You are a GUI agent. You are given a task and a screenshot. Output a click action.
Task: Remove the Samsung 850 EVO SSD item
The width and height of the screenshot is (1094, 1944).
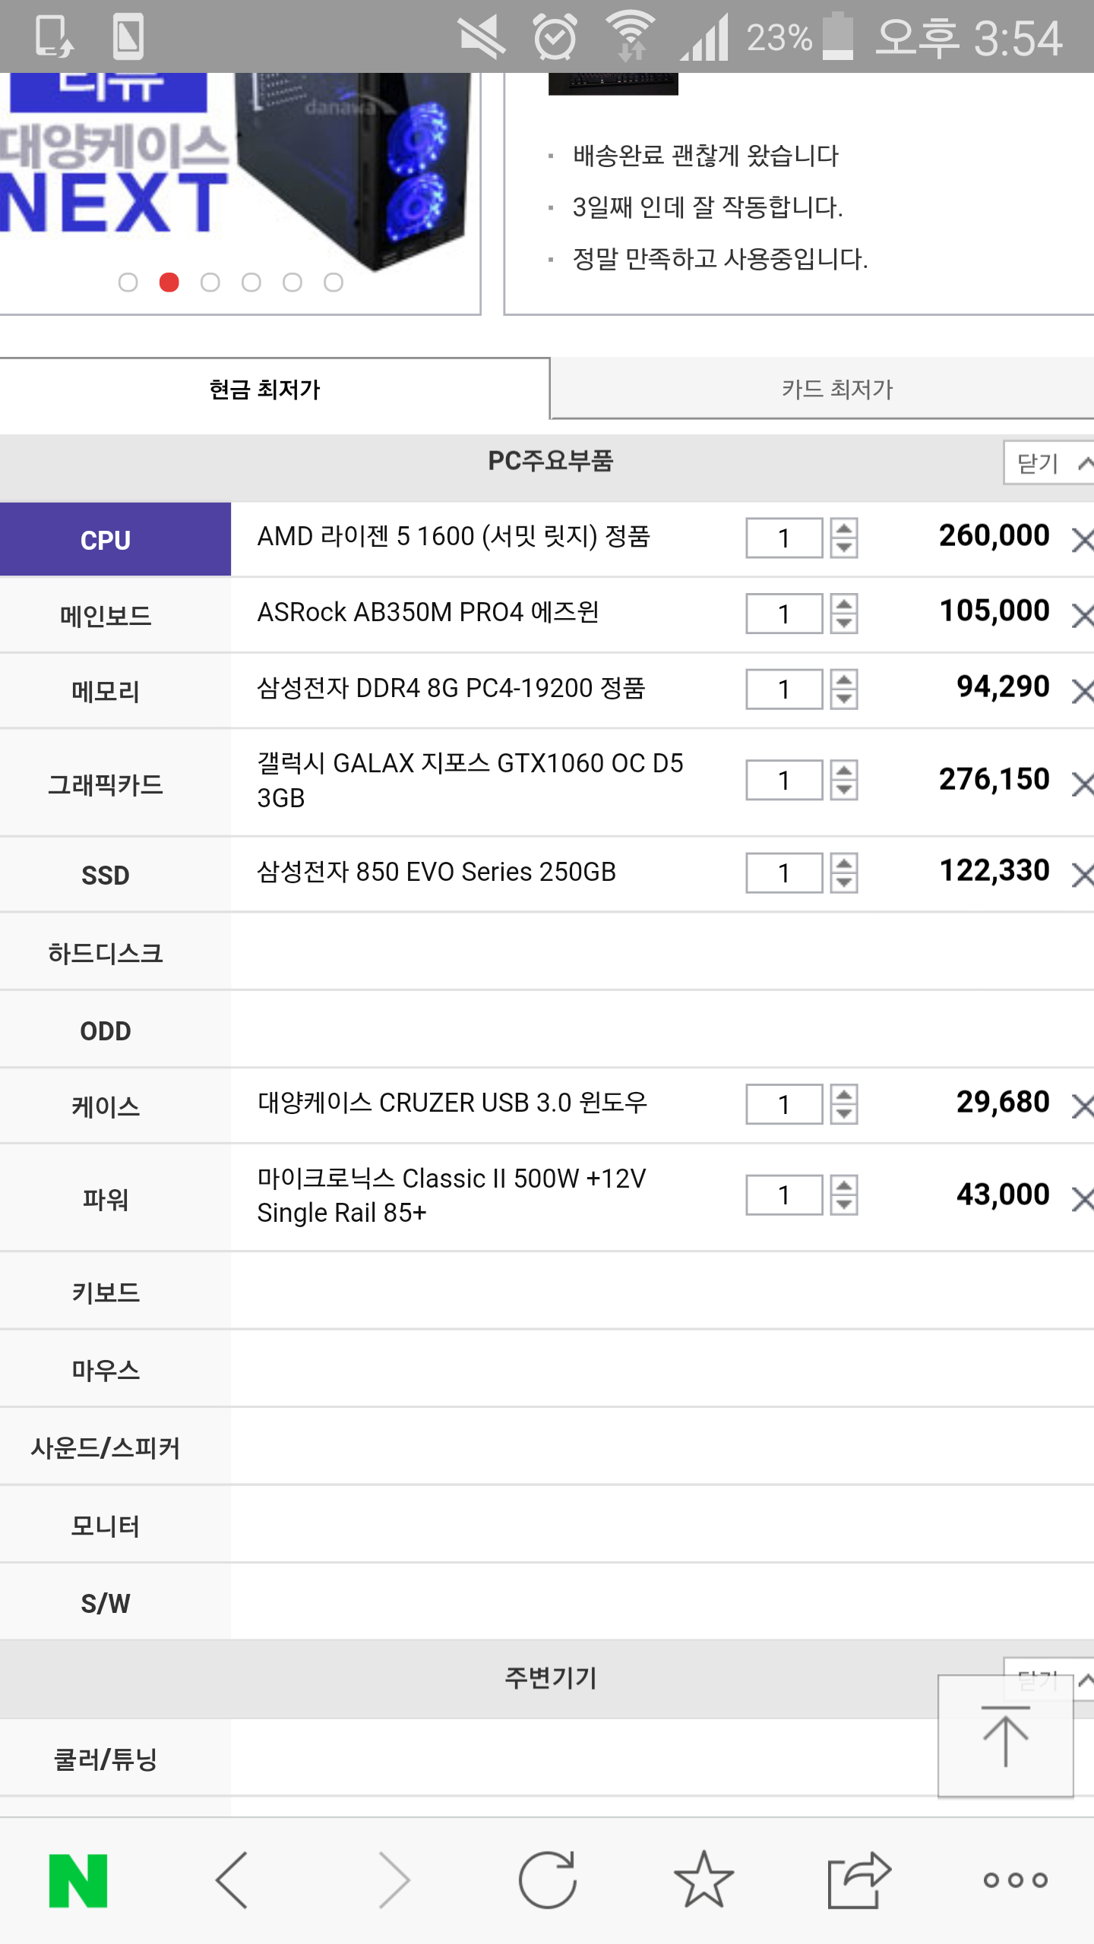[x=1082, y=875]
